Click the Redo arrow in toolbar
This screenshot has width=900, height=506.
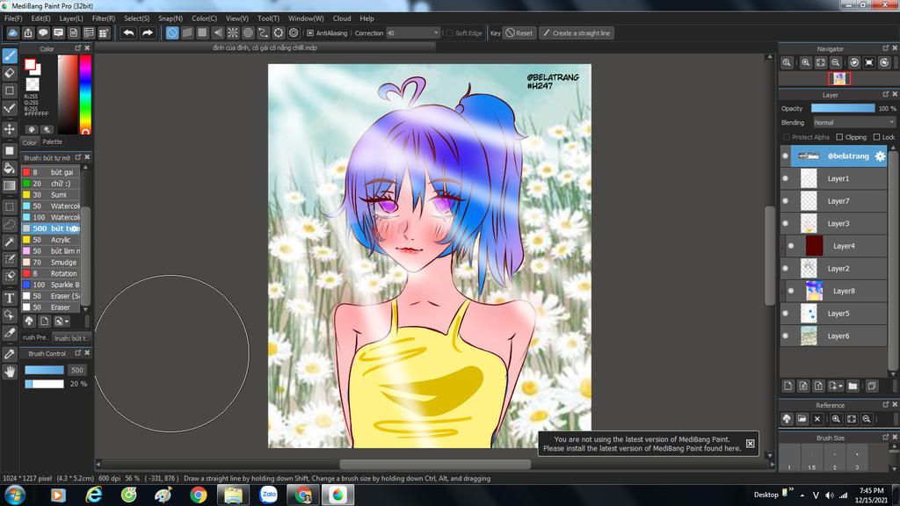148,33
